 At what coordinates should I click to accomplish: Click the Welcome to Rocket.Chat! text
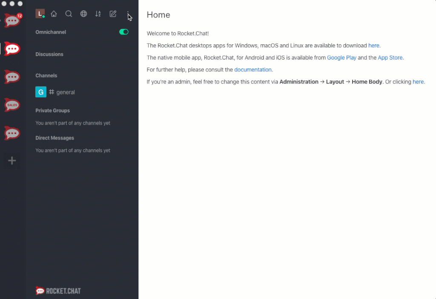click(178, 33)
